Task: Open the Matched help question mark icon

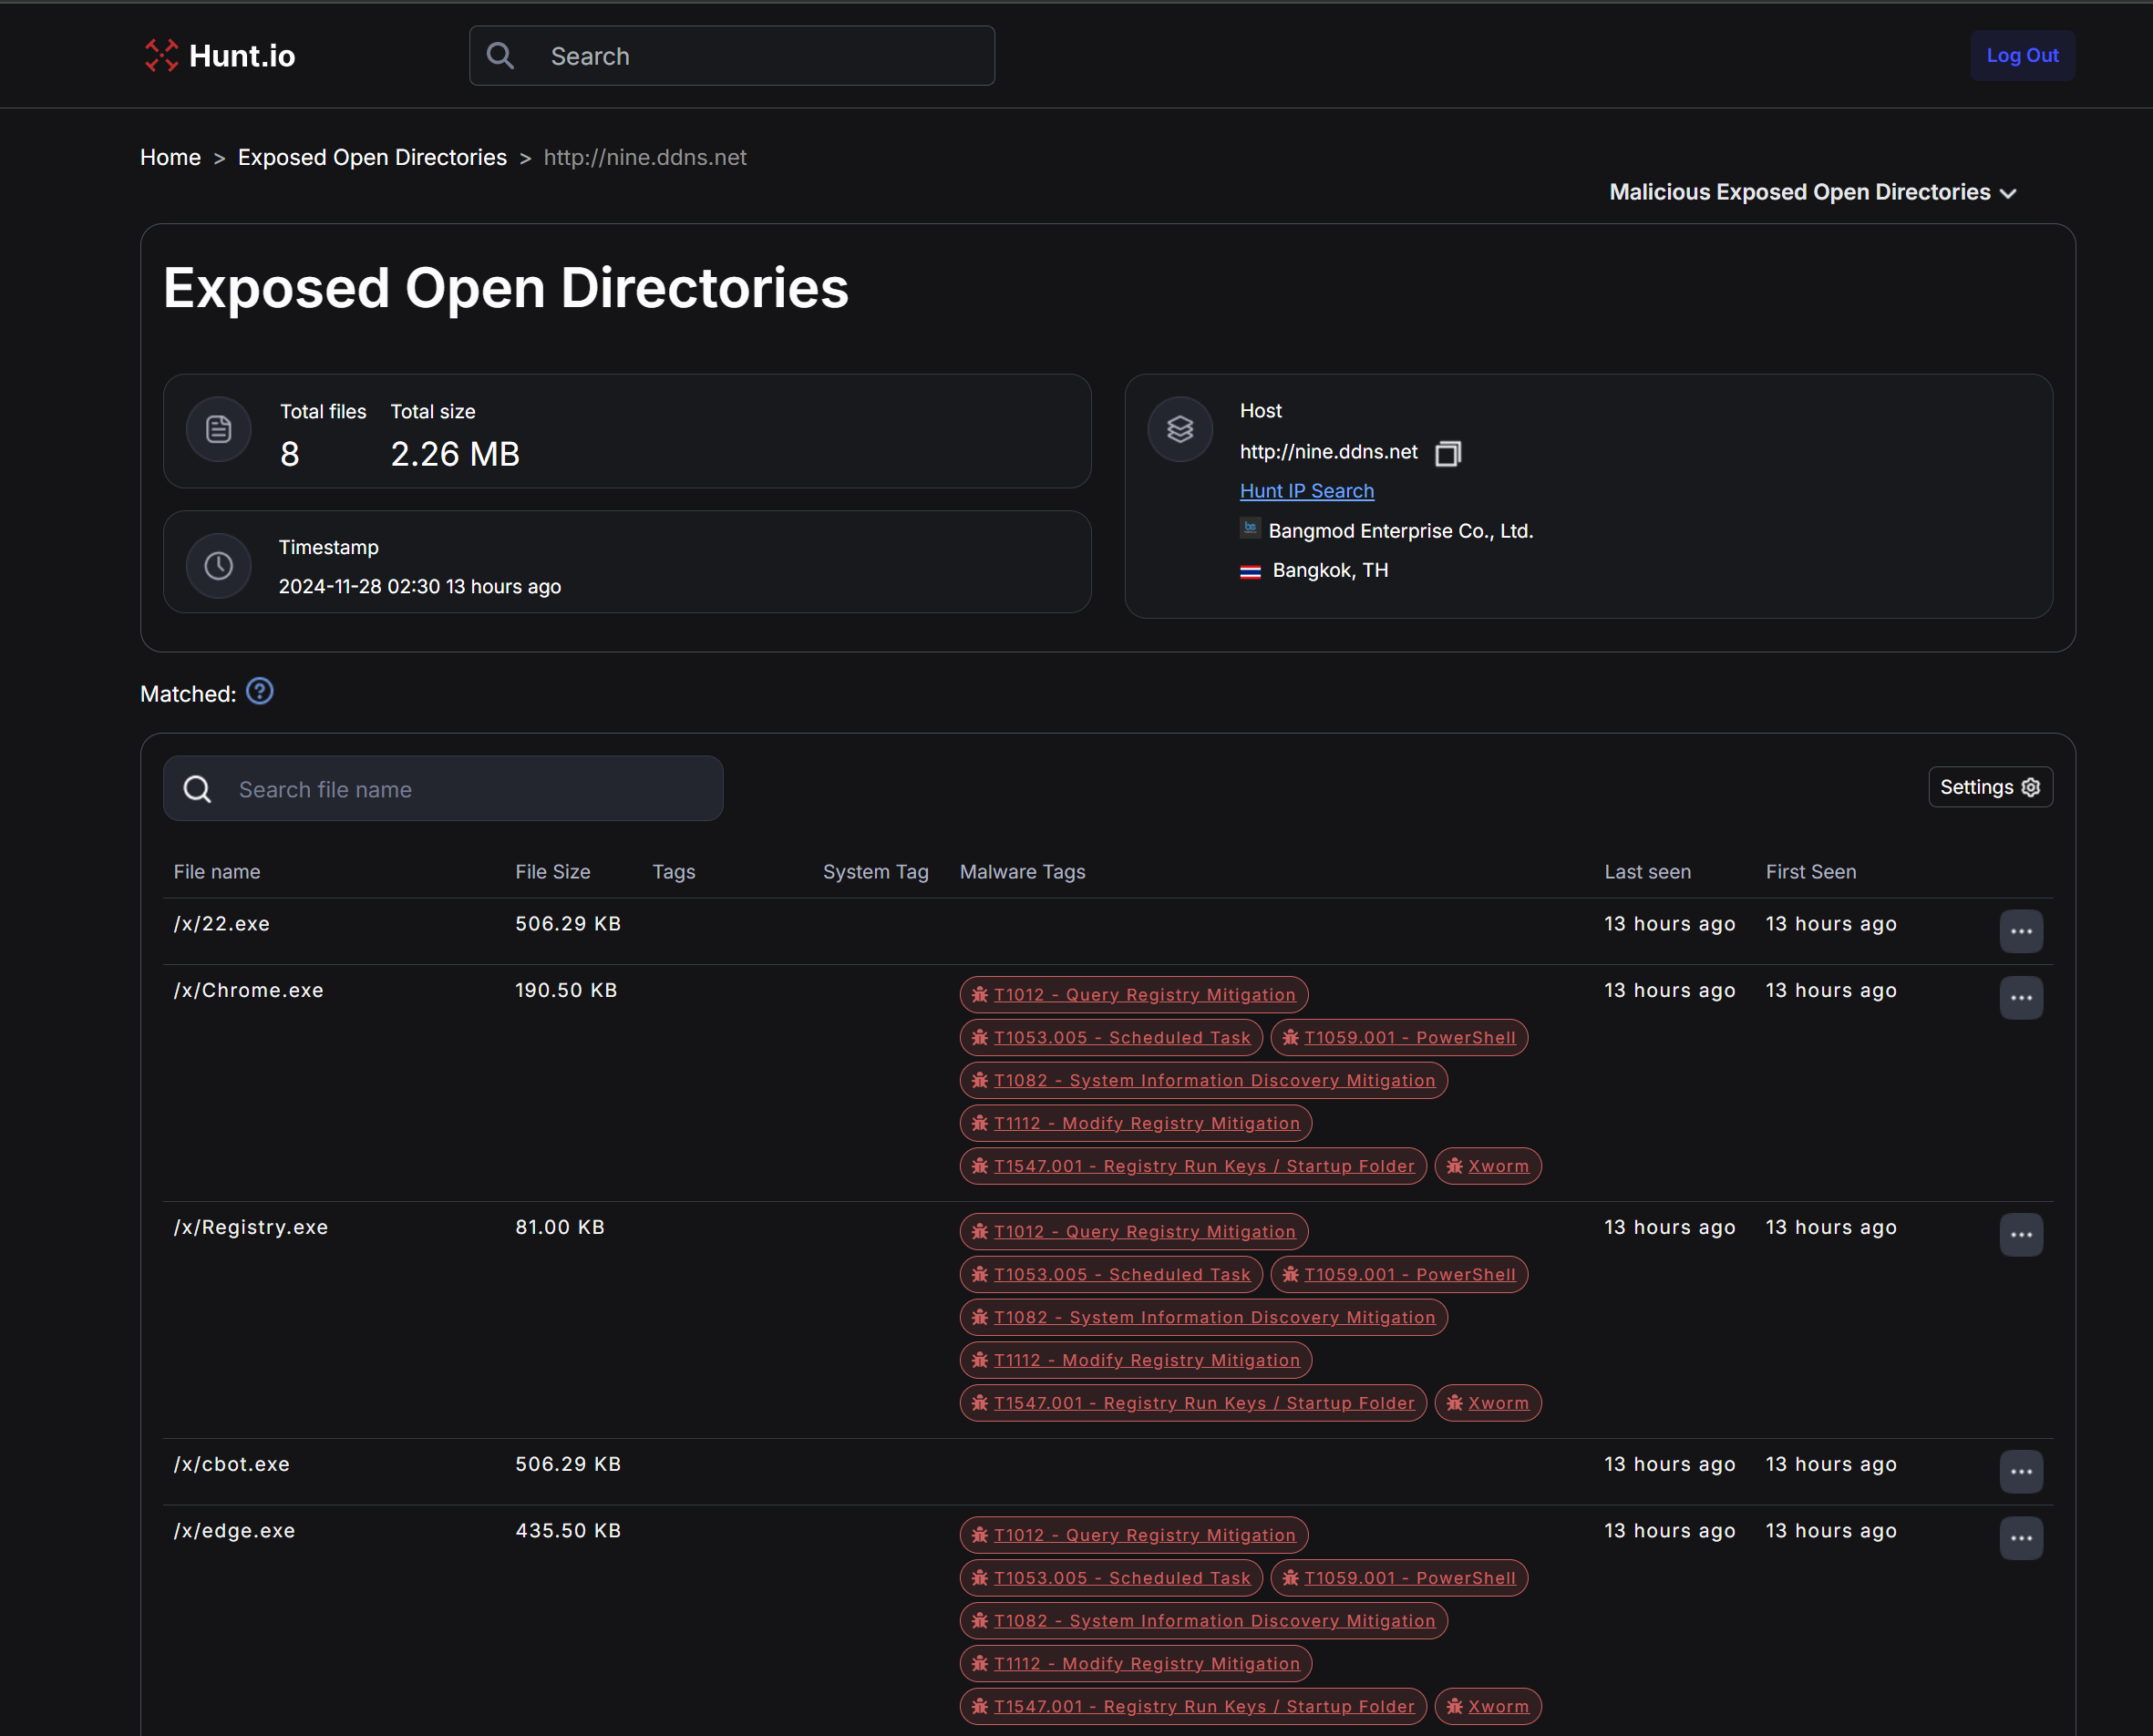Action: coord(259,691)
